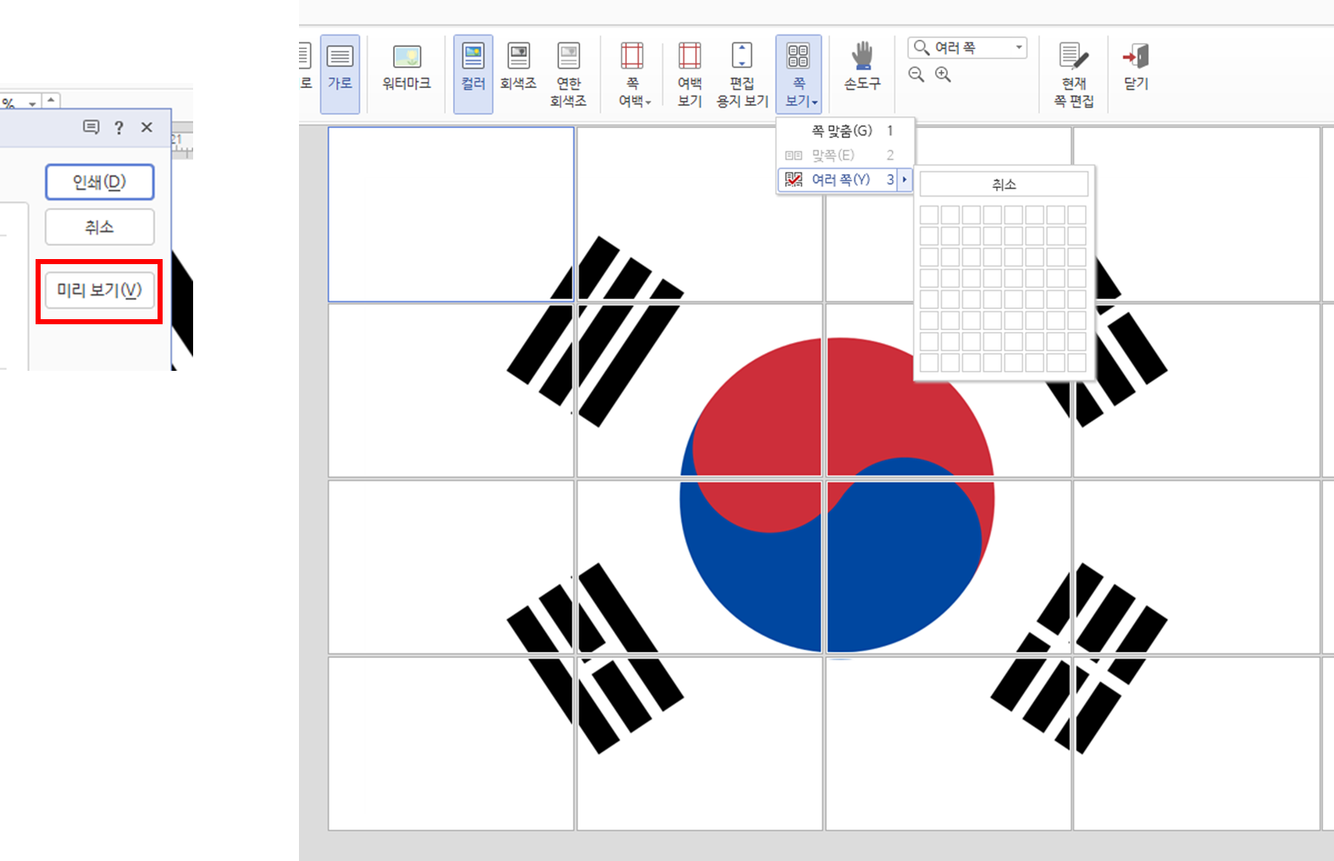Switch preview to 연한 회색조
1334x861 pixels.
(568, 74)
